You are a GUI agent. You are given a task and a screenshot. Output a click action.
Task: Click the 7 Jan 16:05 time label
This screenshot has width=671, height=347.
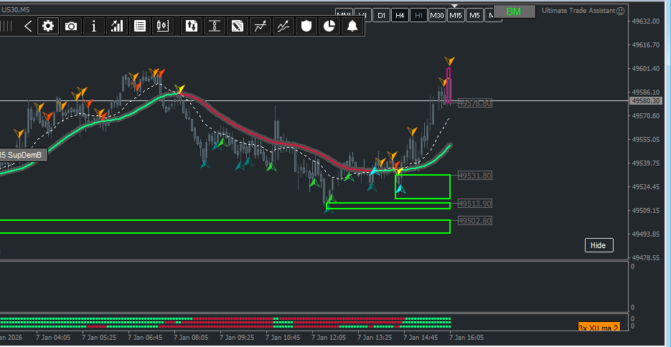pos(466,338)
